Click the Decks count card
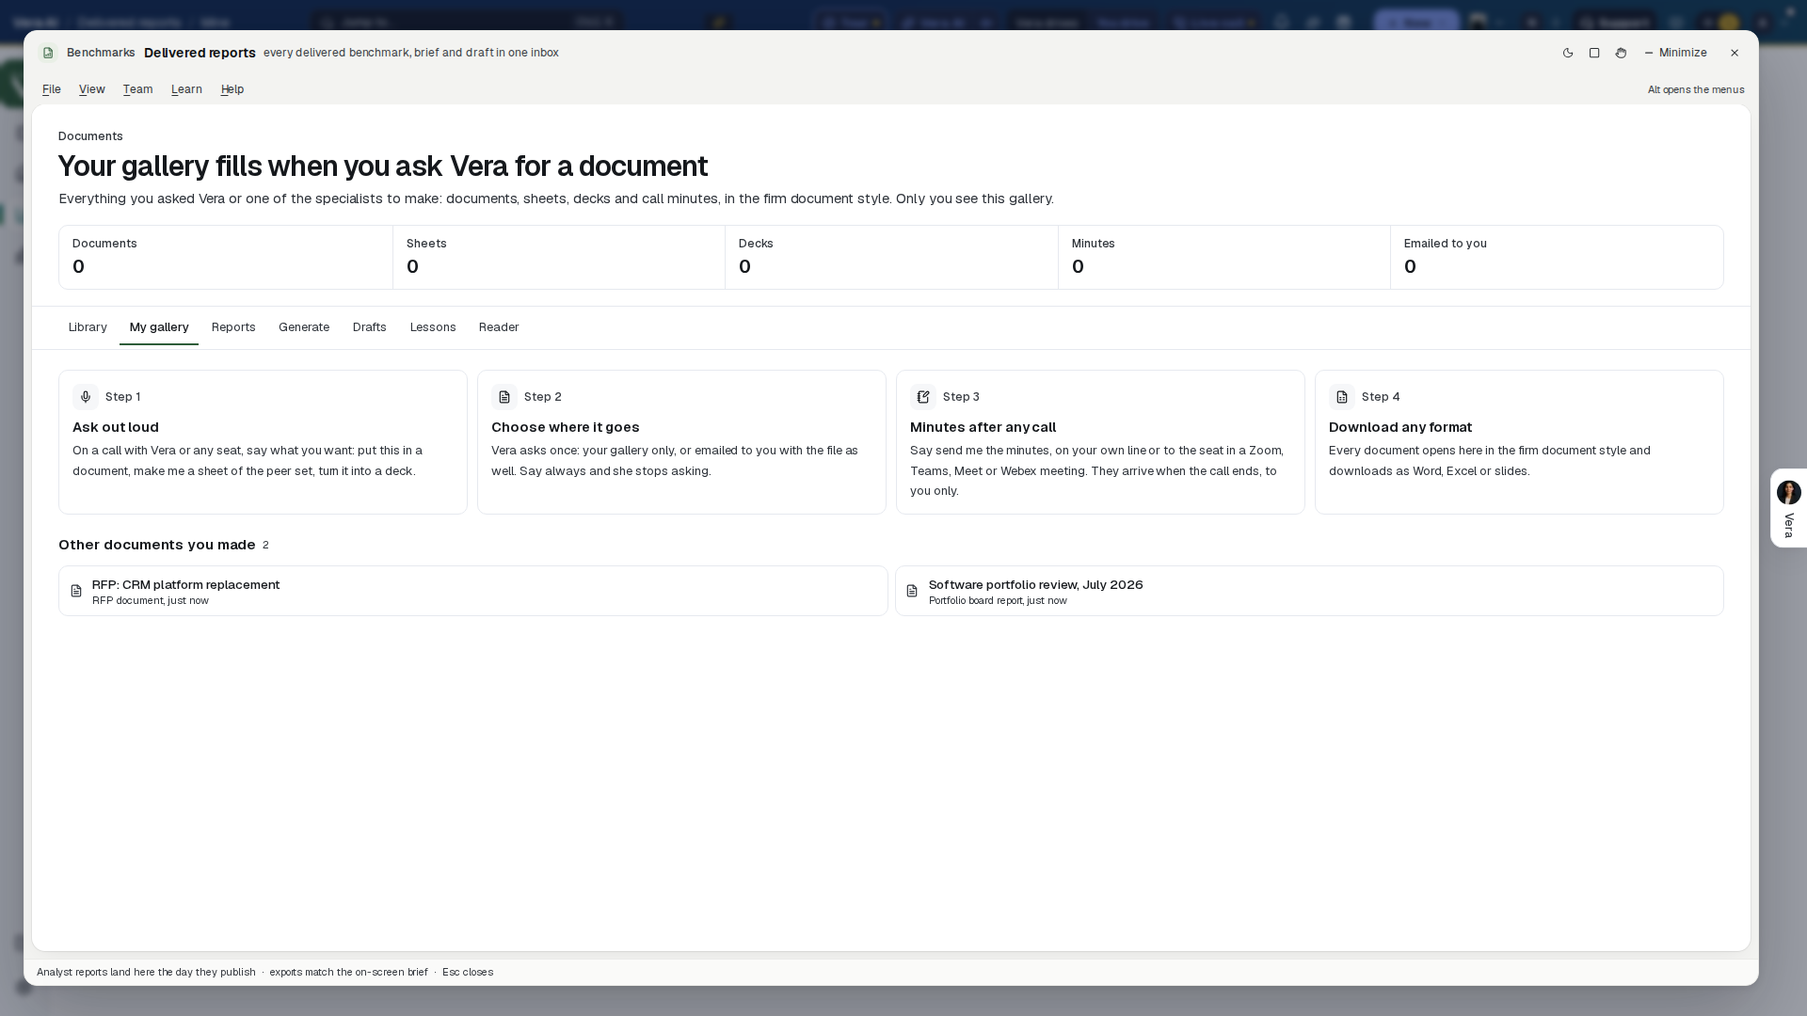Screen dimensions: 1807x1016 coord(891,257)
